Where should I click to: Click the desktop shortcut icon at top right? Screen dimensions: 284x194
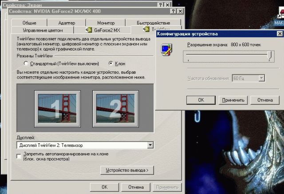pos(281,14)
